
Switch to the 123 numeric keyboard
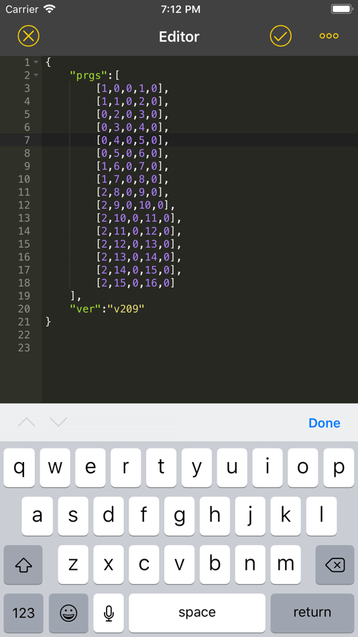[x=23, y=613]
